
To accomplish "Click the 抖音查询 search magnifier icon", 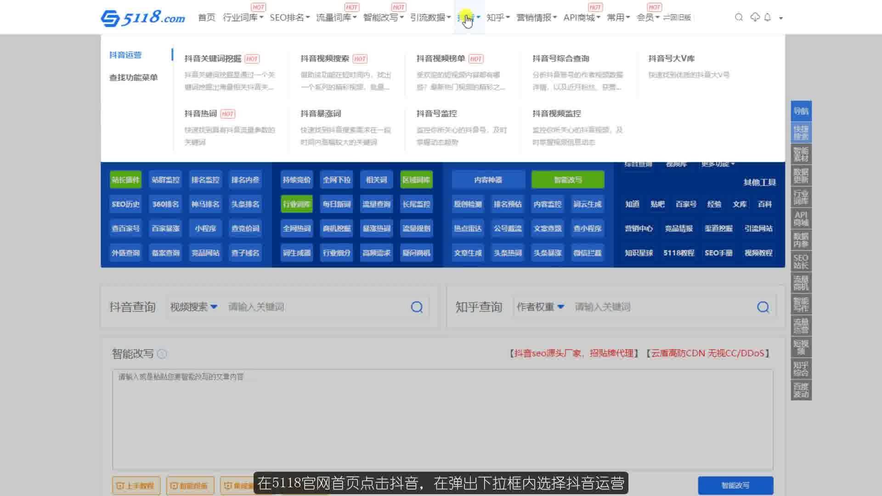I will tap(417, 307).
